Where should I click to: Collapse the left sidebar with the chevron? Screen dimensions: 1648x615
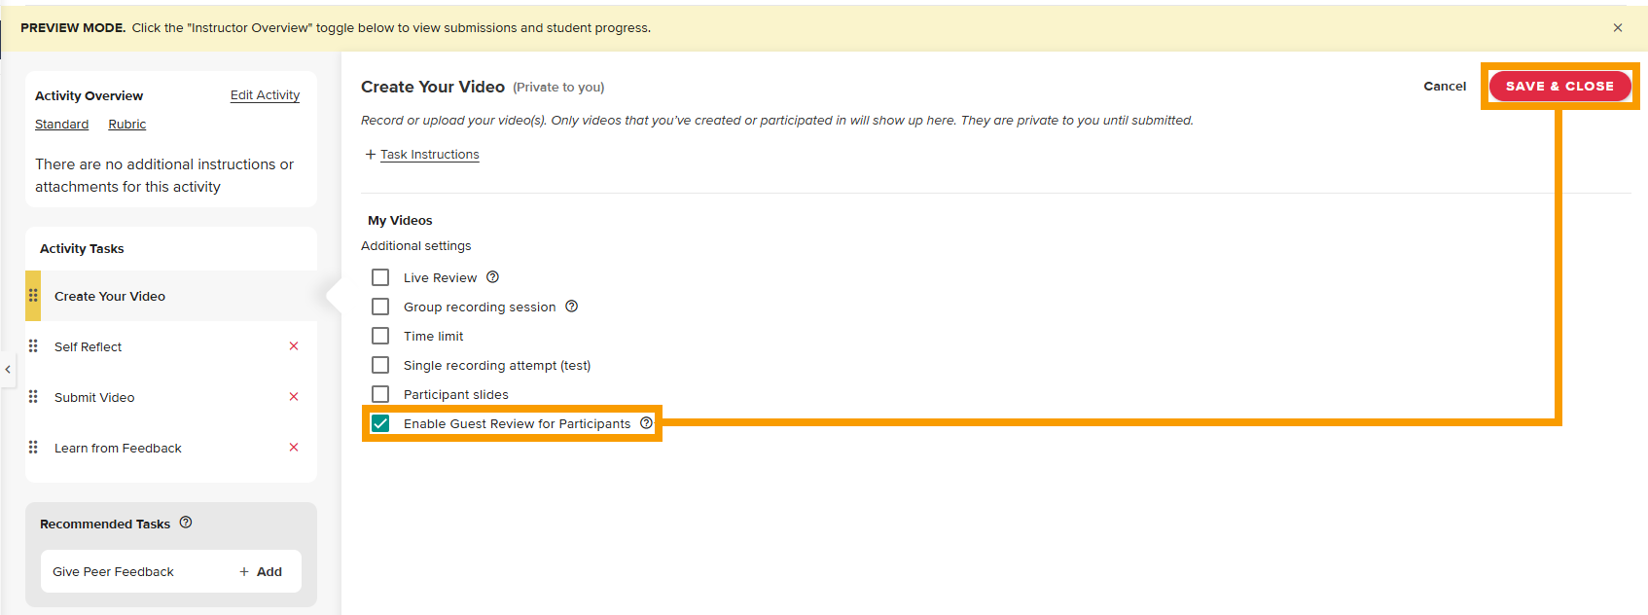8,369
